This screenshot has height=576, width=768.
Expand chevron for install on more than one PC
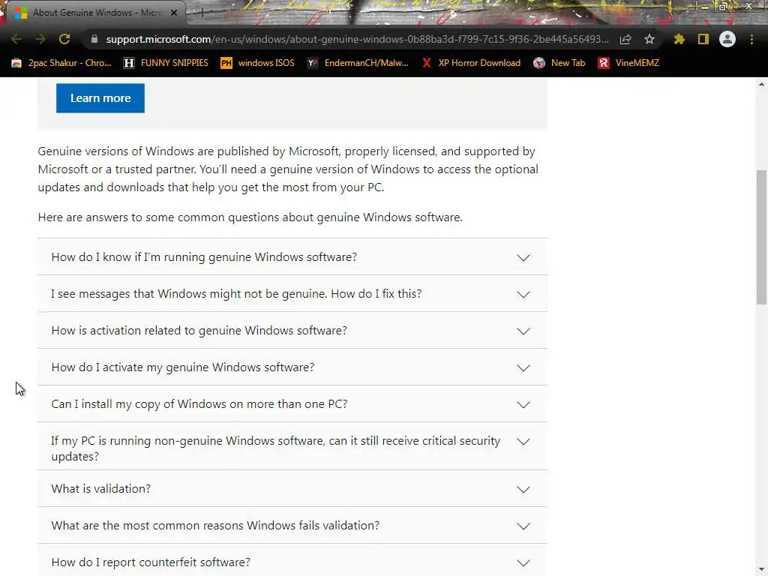(x=523, y=404)
